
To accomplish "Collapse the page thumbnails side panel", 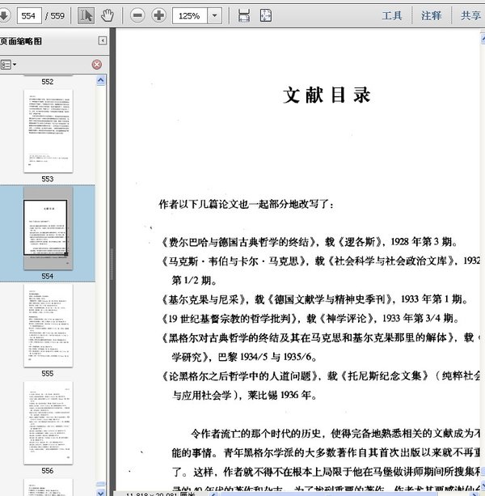I will point(103,40).
